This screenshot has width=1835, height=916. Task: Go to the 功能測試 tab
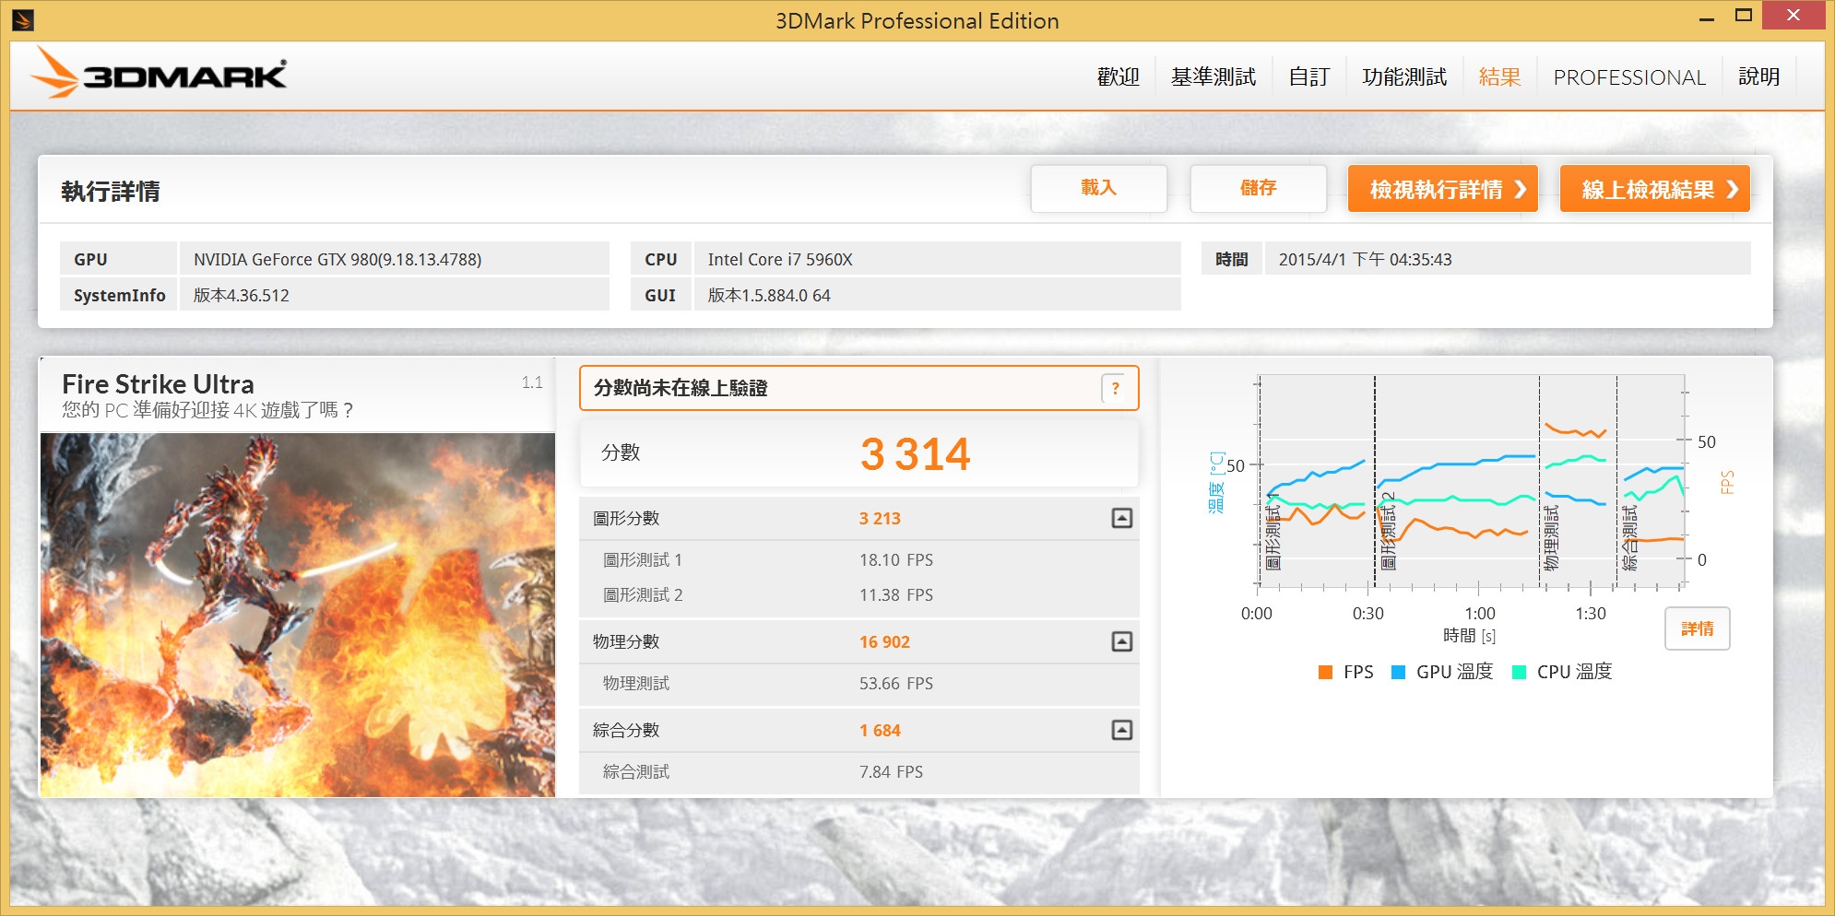1403,76
